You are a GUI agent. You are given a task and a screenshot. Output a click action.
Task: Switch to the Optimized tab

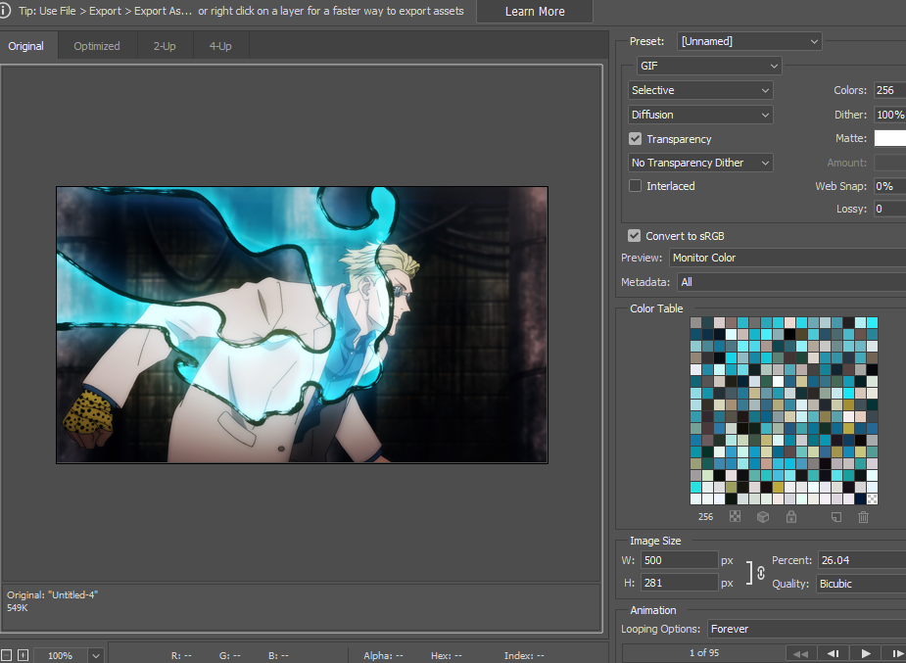(97, 46)
